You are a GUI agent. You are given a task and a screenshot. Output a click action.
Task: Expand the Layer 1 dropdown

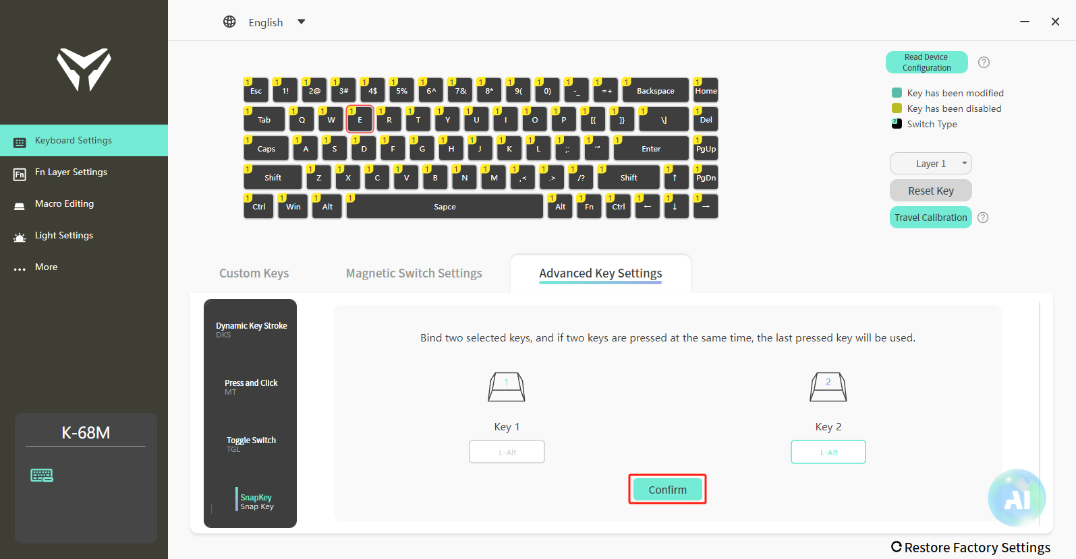930,164
